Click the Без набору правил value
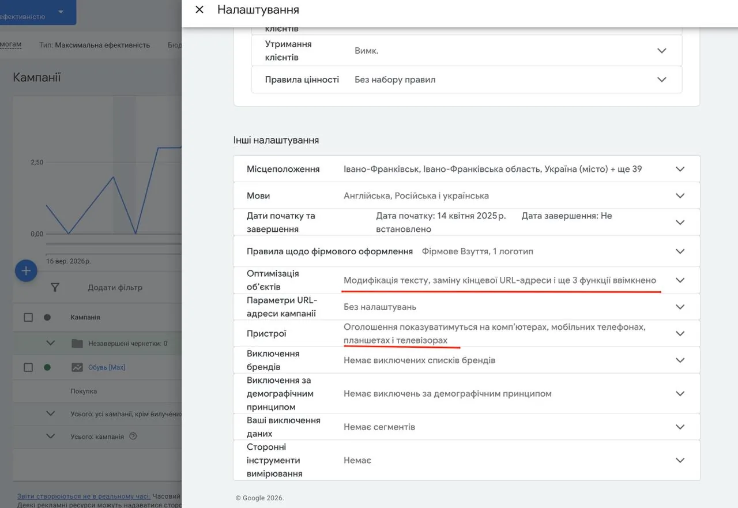Image resolution: width=738 pixels, height=508 pixels. pos(395,80)
